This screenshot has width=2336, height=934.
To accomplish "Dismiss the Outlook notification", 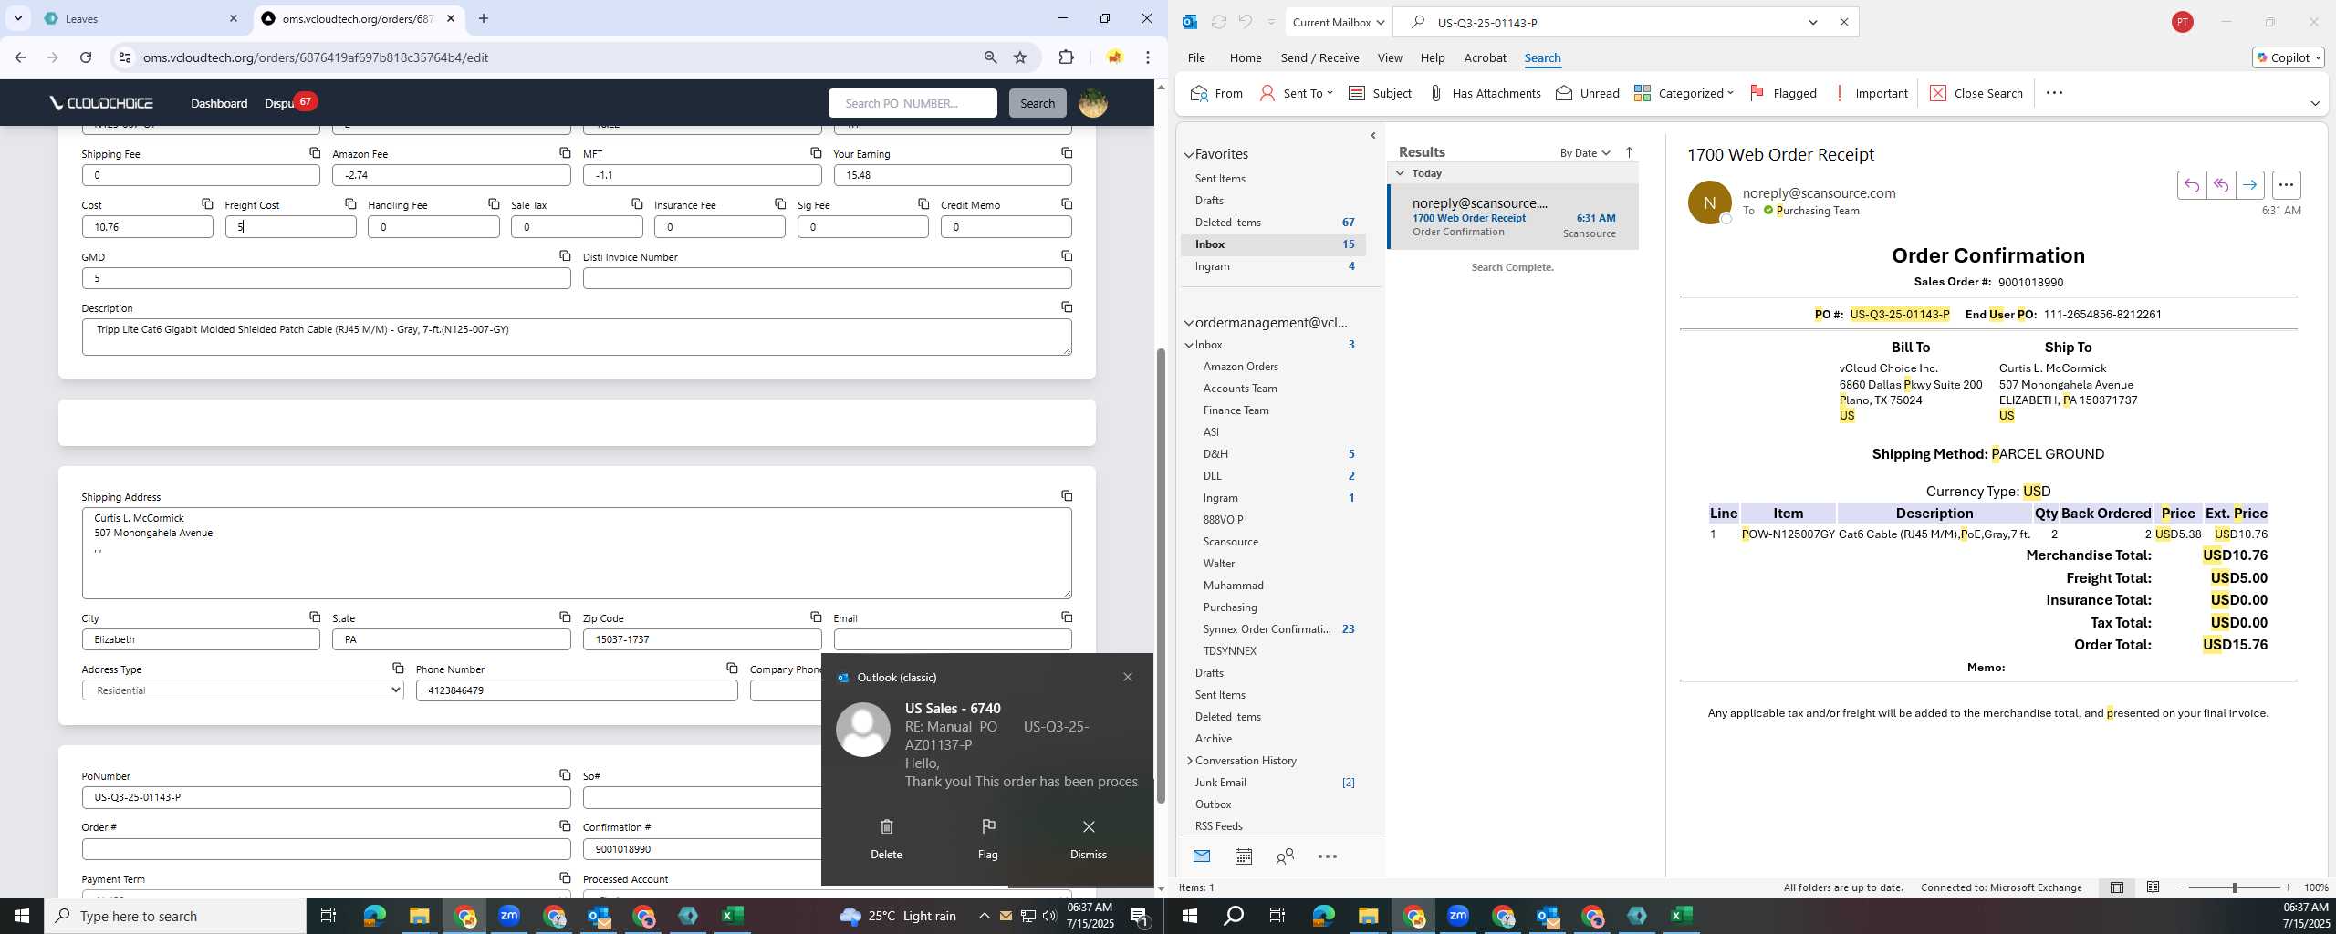I will 1088,838.
